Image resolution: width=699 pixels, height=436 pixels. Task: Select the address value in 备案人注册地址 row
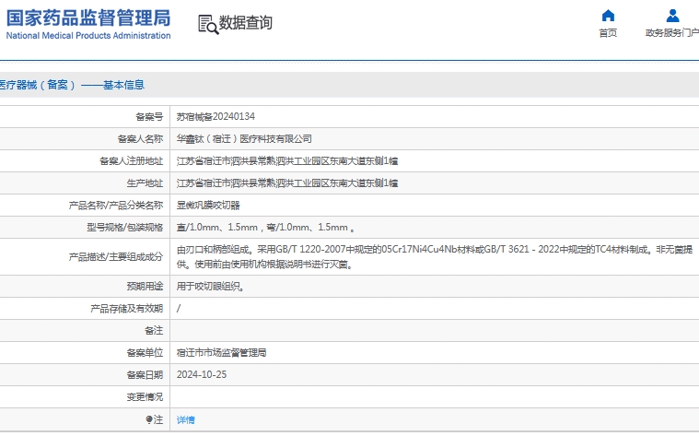click(287, 161)
